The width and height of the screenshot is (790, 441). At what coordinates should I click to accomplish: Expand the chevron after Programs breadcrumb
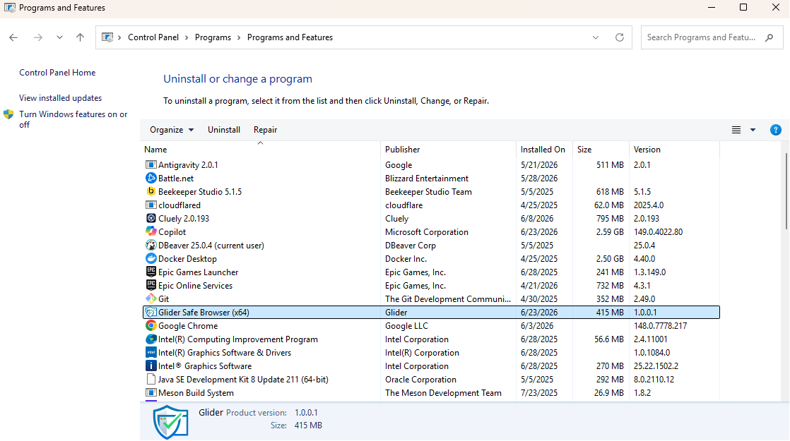[239, 37]
